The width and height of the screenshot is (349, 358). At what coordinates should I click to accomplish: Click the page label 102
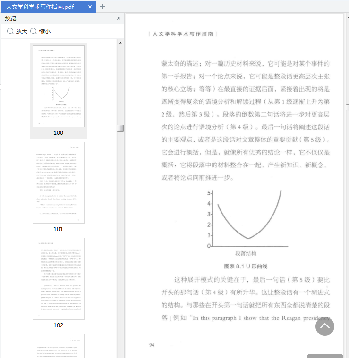click(58, 325)
